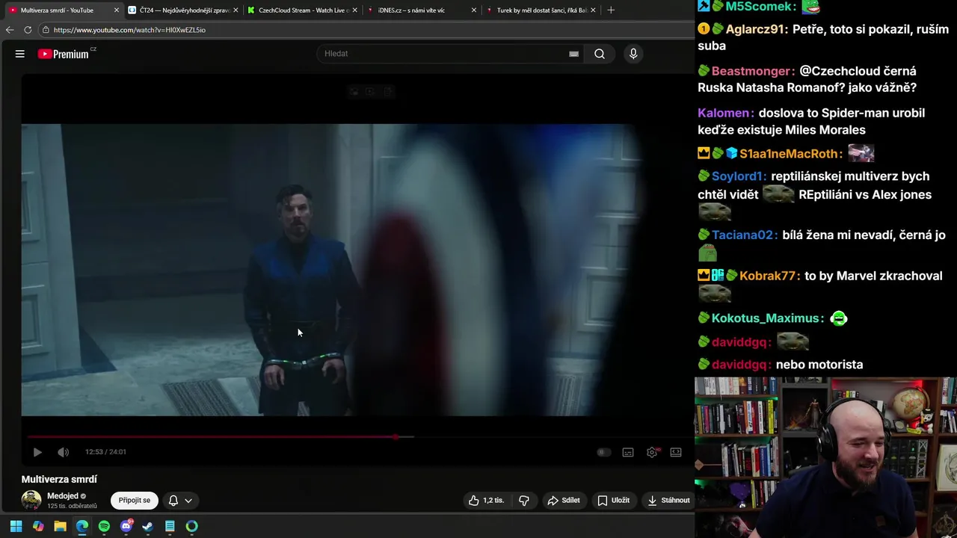Click chat username Kobrak77
Viewport: 957px width, 538px height.
(x=767, y=276)
